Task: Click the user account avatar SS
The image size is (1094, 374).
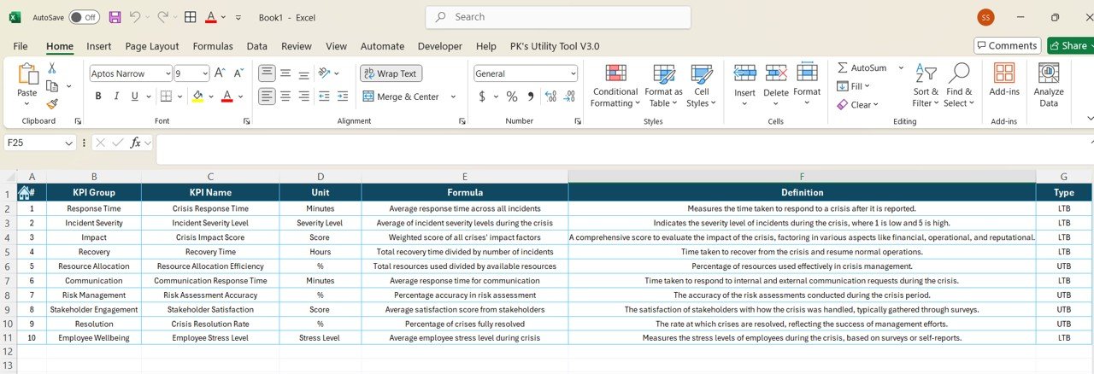Action: tap(985, 17)
